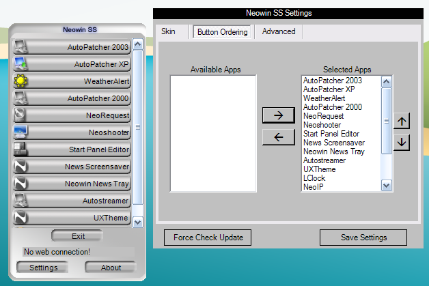This screenshot has height=286, width=429.
Task: Open Neowin News Tray launcher button
Action: pos(72,184)
